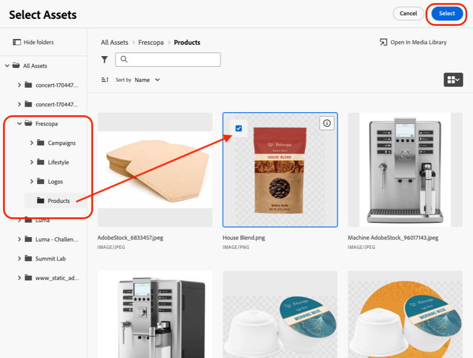This screenshot has width=473, height=358.
Task: Click the asset search input field
Action: point(168,59)
